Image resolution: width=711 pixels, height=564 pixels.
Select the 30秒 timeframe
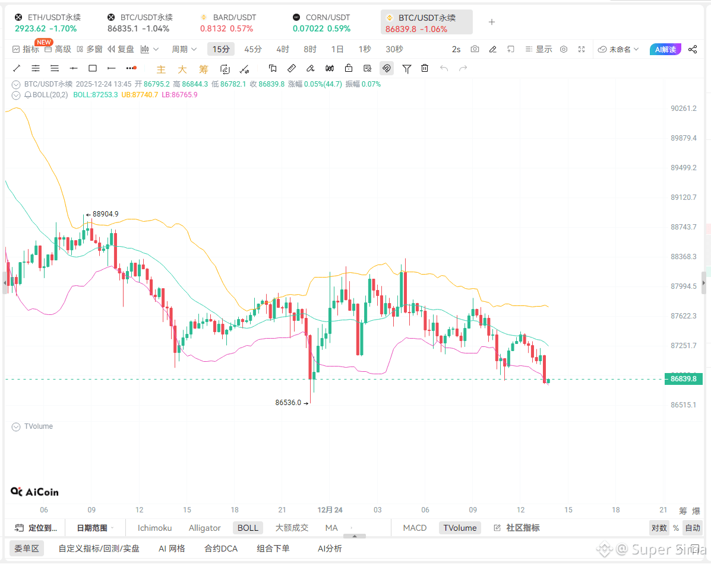[x=394, y=49]
